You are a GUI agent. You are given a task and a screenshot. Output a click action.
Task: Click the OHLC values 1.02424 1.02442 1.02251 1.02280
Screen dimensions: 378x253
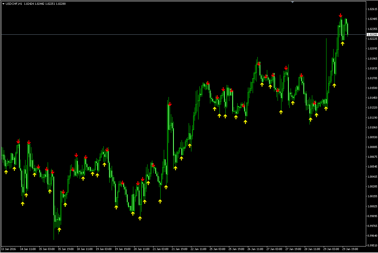click(45, 4)
